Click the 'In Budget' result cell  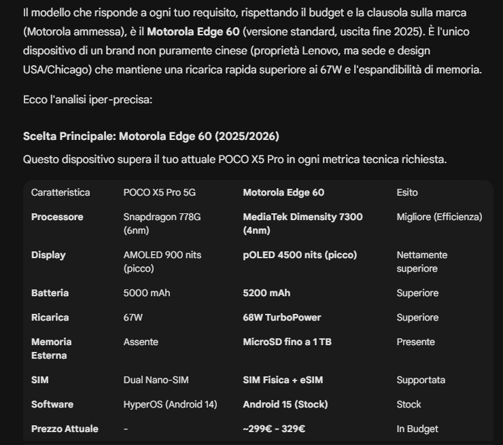[x=417, y=429]
